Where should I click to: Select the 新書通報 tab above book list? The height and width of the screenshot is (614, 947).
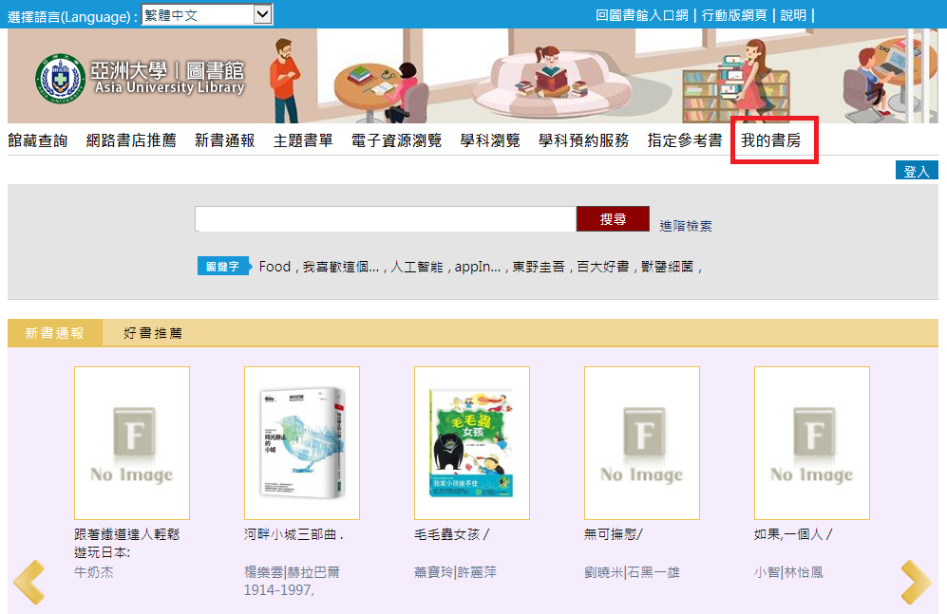(54, 333)
